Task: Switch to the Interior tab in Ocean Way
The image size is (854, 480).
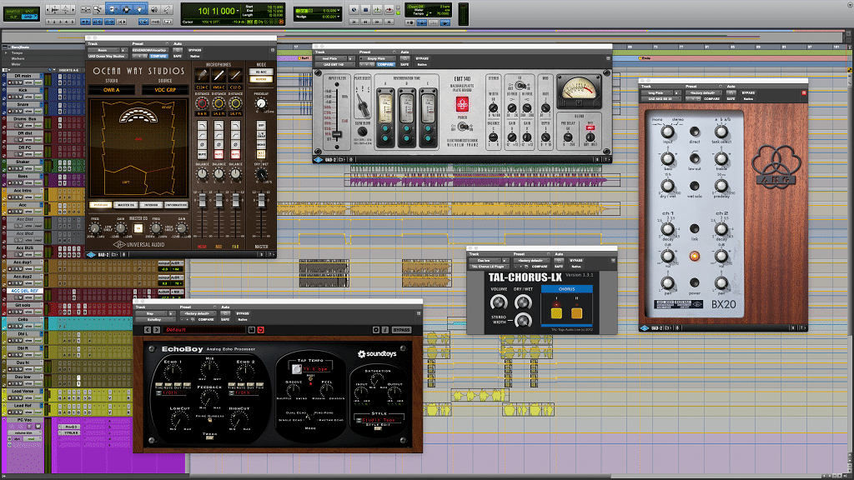Action: pos(151,205)
